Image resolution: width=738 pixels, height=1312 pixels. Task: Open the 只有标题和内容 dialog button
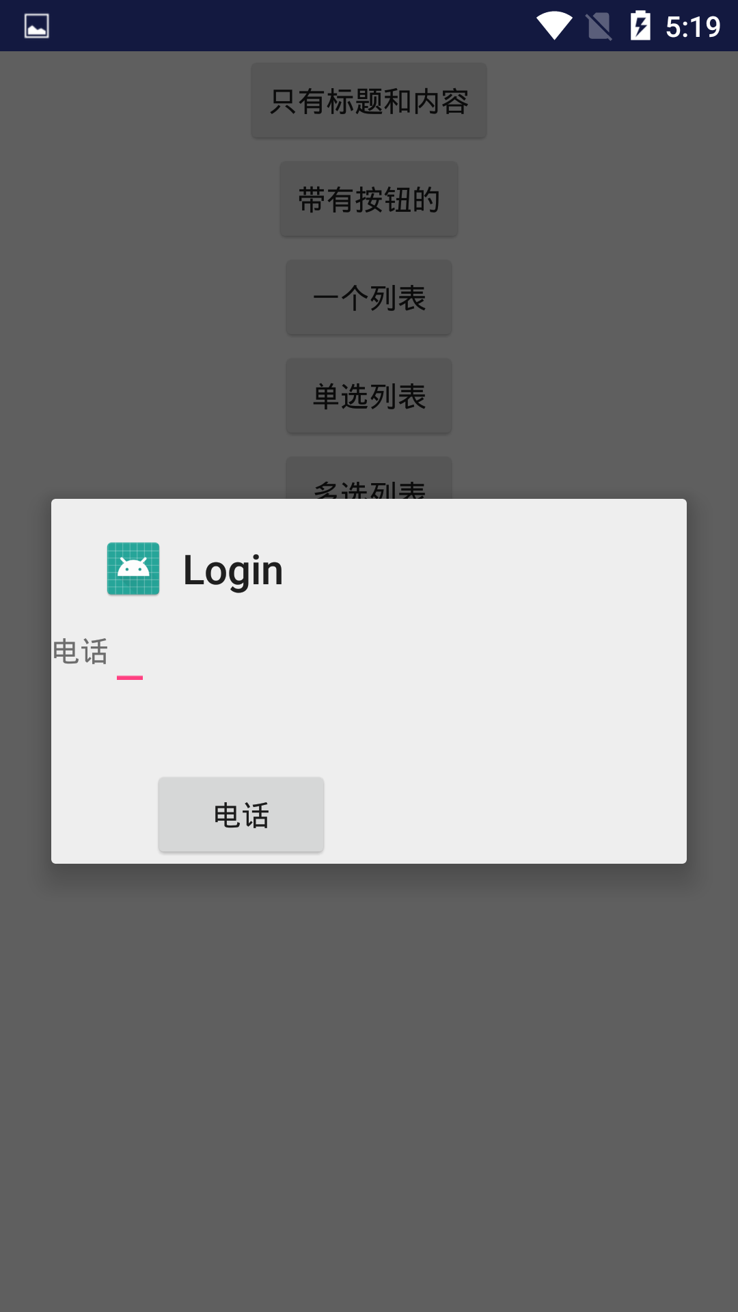click(369, 101)
